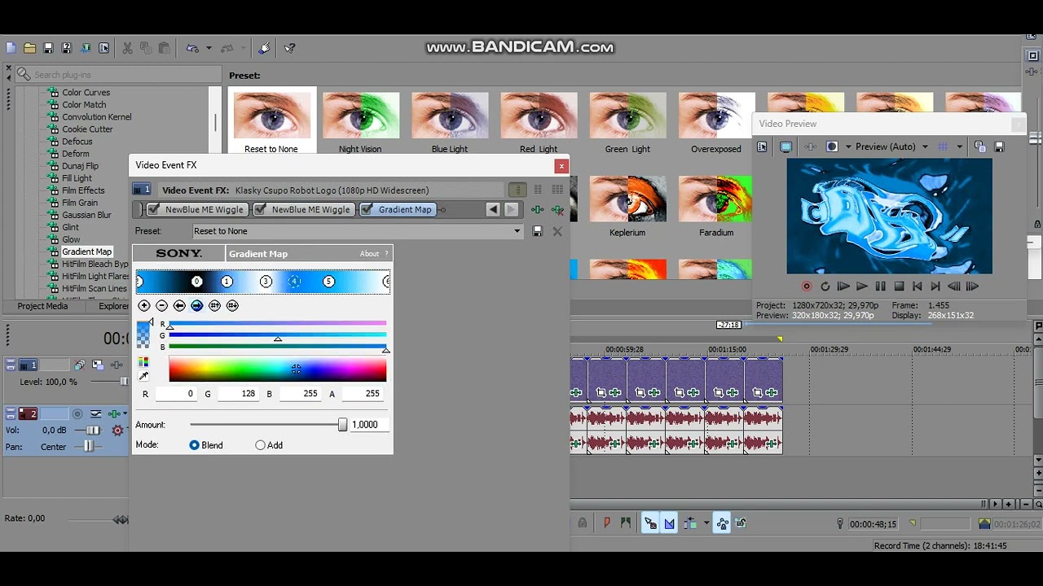
Task: Save snapshot to file in Video Preview
Action: coord(999,147)
